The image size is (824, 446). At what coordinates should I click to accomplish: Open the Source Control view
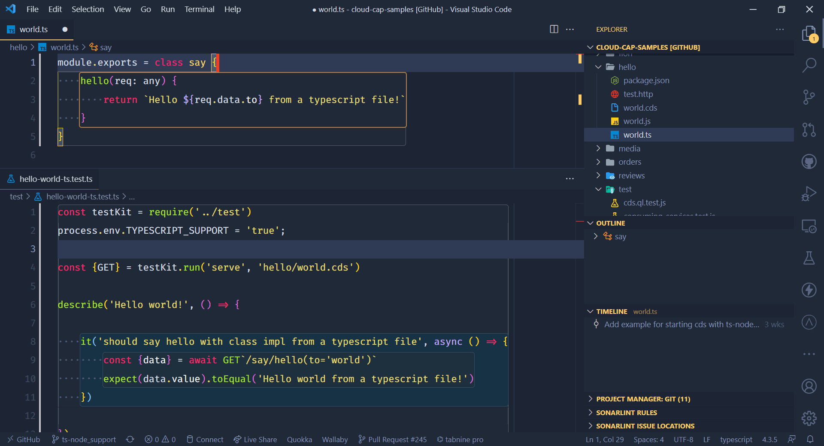809,97
